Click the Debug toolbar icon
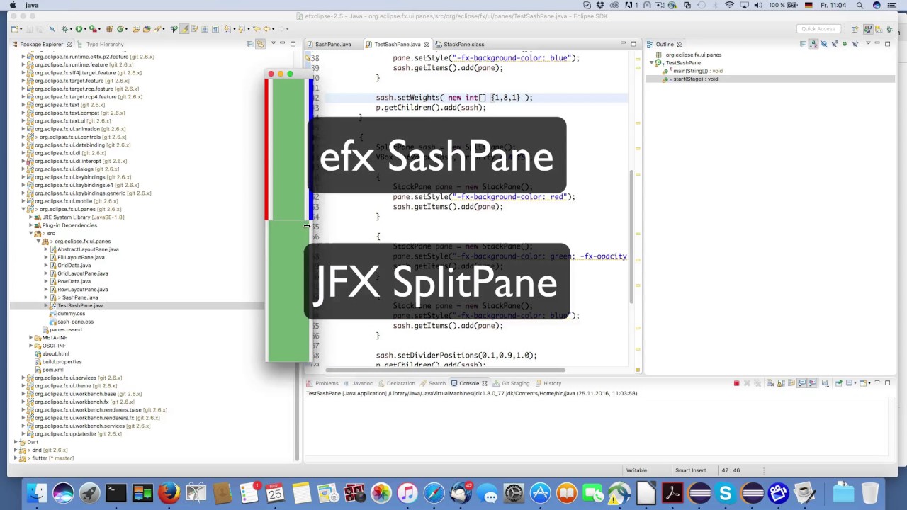 [x=65, y=29]
